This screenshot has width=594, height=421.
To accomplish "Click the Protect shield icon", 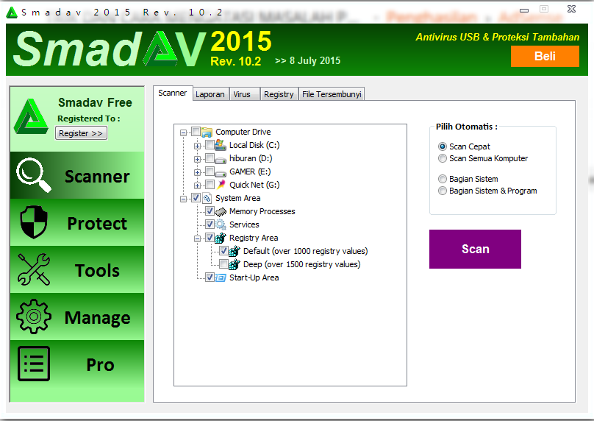I will point(34,222).
